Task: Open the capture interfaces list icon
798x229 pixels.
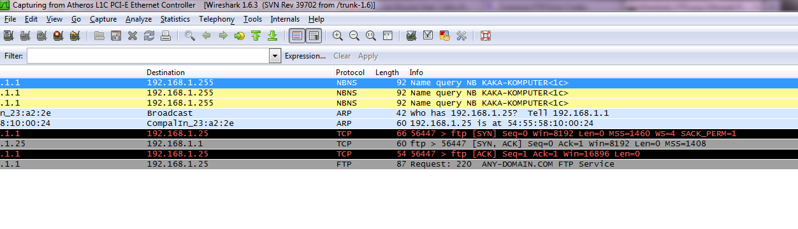Action: [8, 36]
